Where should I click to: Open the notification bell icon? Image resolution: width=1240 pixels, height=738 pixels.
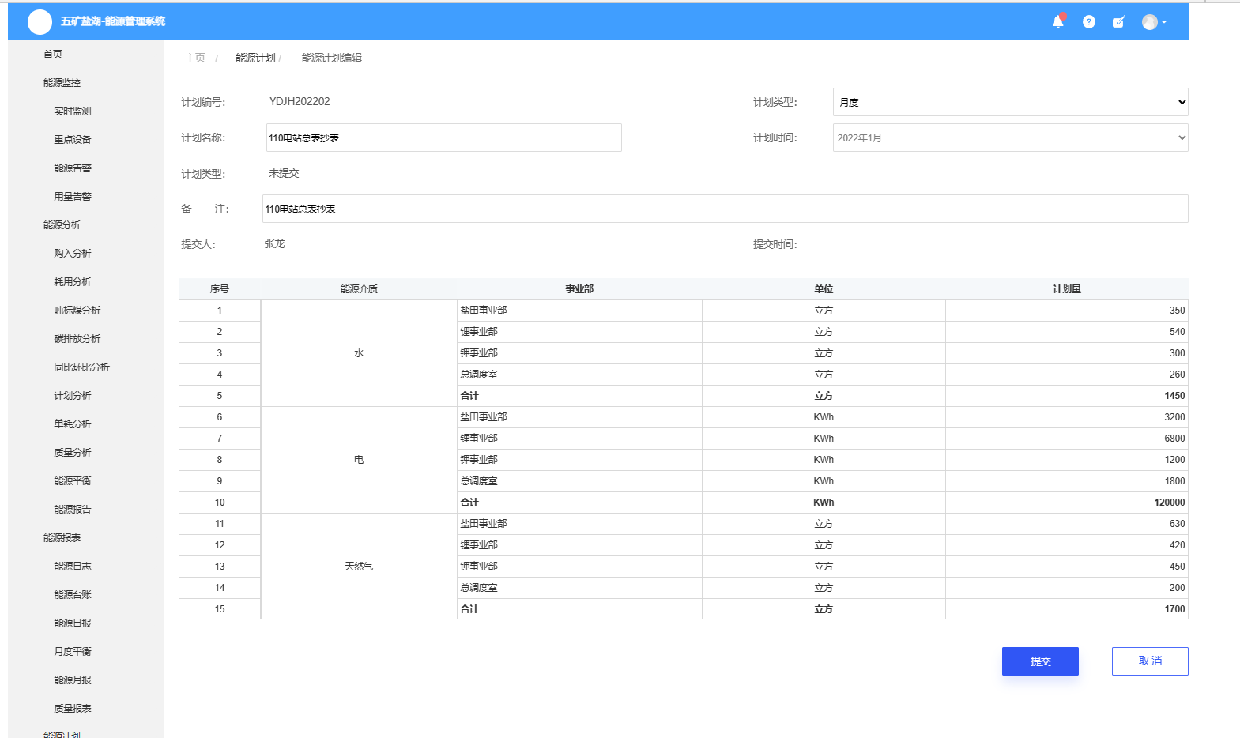pyautogui.click(x=1058, y=22)
